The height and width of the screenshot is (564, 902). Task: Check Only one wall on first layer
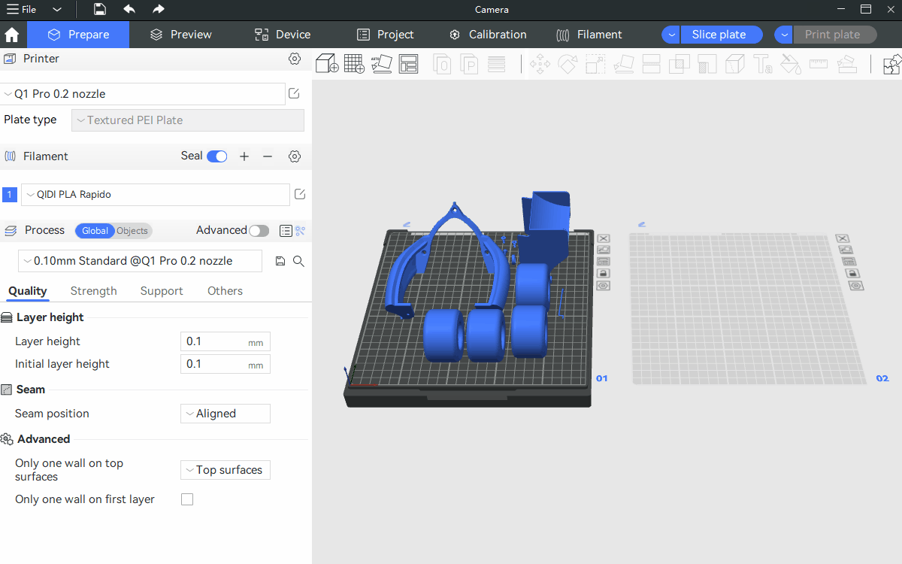(x=187, y=499)
